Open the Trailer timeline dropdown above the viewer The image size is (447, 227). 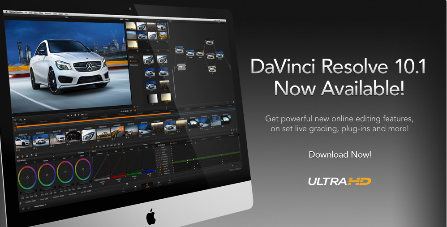68,17
